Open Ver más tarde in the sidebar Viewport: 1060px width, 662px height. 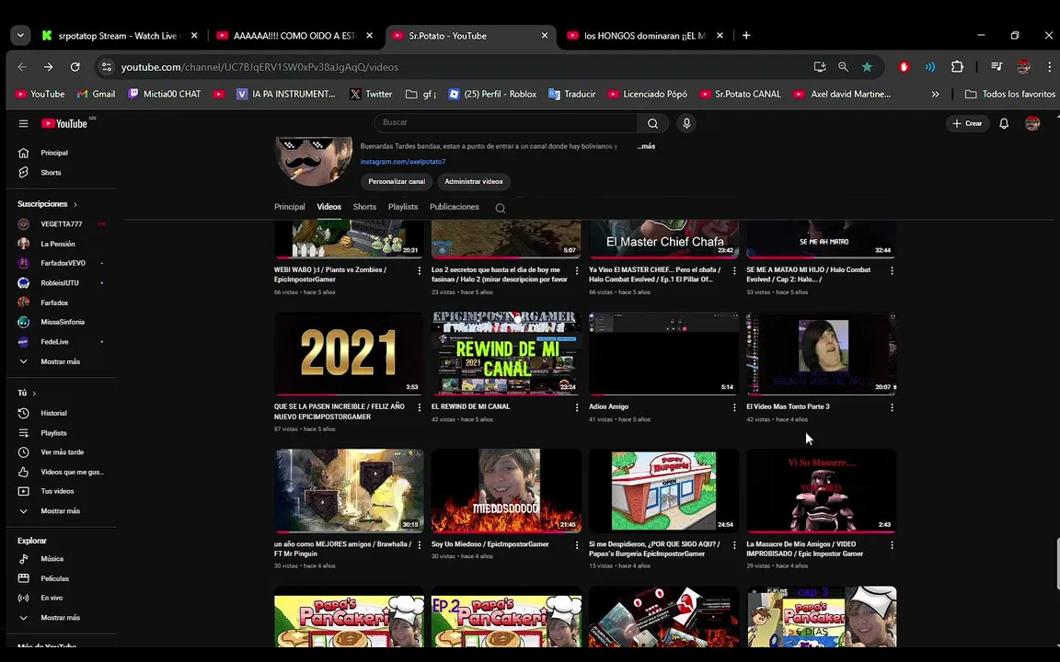click(61, 452)
